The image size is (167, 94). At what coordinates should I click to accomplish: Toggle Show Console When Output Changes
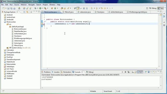[139, 72]
